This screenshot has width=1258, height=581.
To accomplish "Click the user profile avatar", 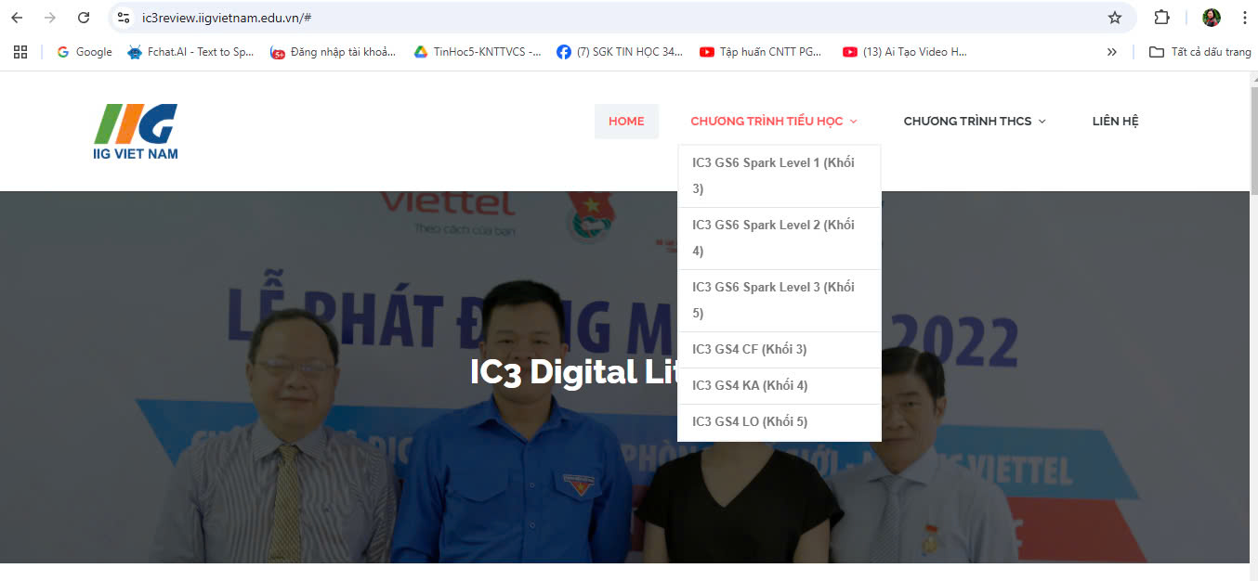I will point(1212,18).
